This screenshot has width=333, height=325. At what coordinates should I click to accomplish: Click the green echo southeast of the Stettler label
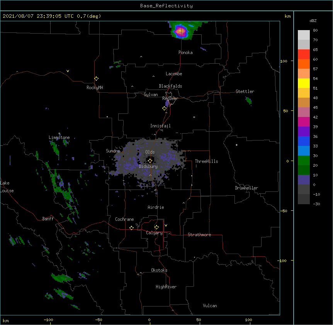(248, 101)
